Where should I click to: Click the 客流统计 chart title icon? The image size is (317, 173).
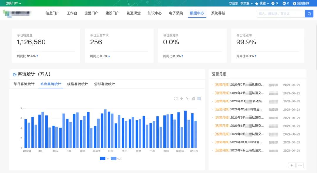[15, 74]
